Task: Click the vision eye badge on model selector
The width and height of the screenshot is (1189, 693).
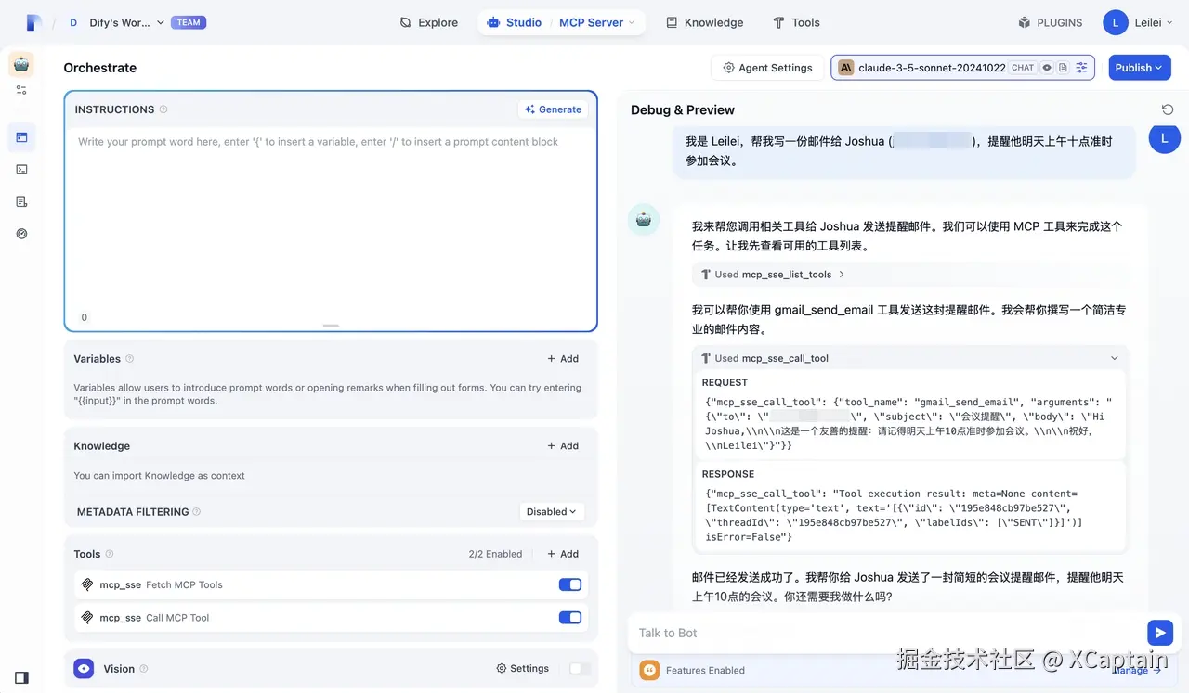Action: click(x=1047, y=68)
